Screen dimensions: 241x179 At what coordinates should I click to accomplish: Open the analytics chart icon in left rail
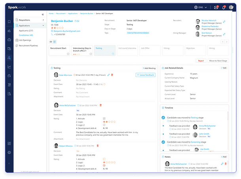[x=9, y=67]
